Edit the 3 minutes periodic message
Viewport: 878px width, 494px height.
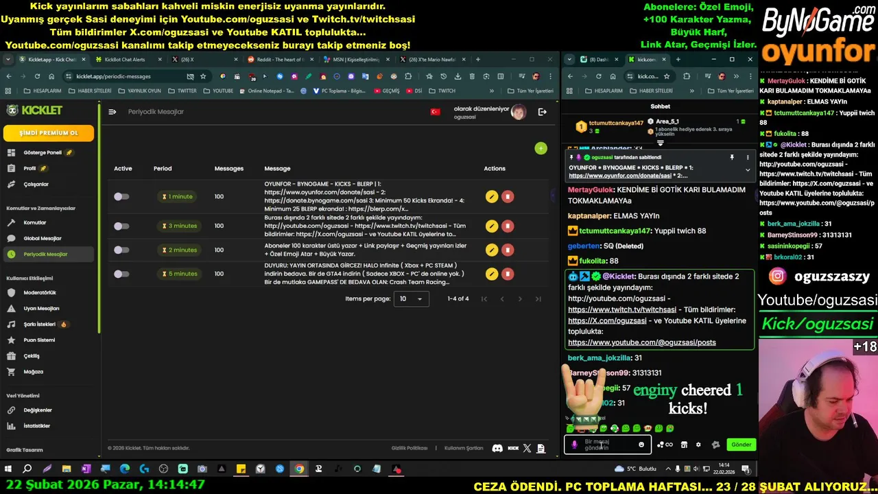click(491, 226)
